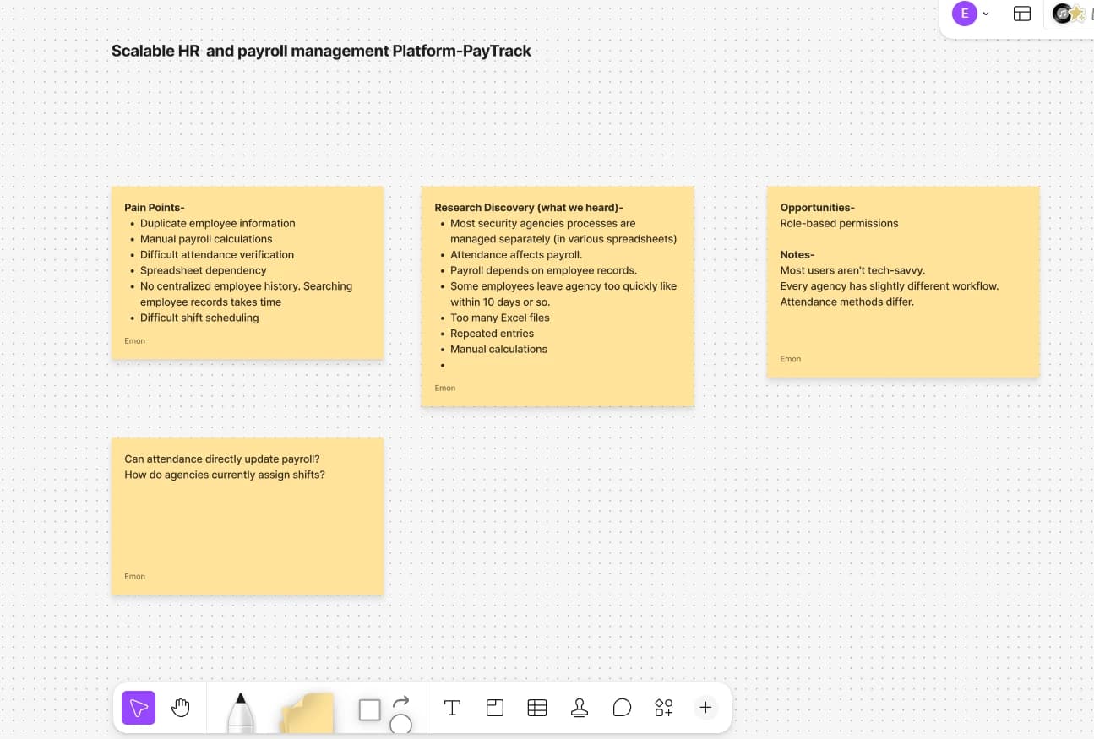
Task: Select the 'Notes-' heading
Action: point(797,255)
